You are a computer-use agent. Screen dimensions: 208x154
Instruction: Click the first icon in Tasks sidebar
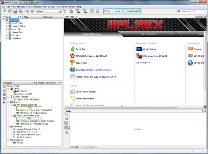point(66,115)
